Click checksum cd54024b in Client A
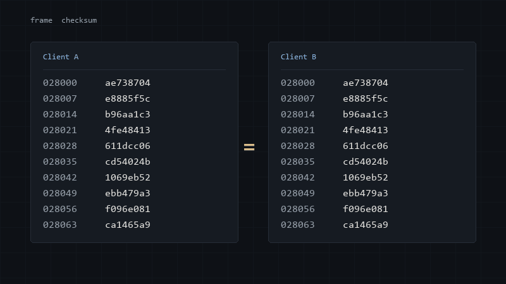 tap(128, 162)
